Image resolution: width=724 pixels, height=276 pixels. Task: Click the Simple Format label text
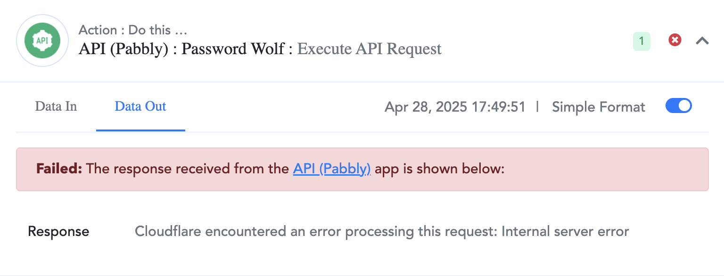pyautogui.click(x=598, y=107)
